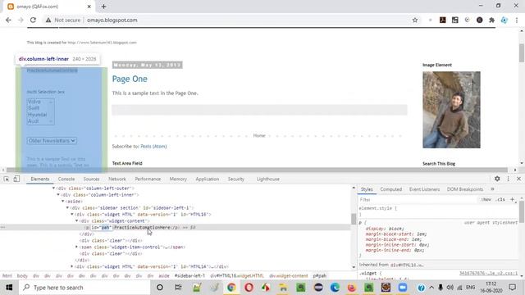Expand the HTML14 widget div node

72,266
